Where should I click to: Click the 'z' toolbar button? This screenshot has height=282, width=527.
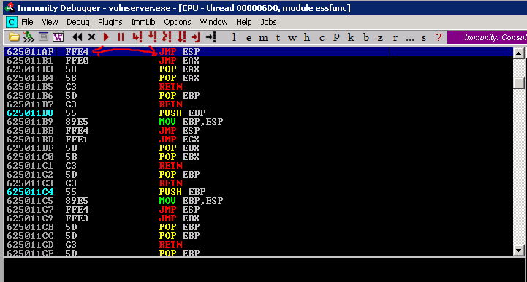380,38
